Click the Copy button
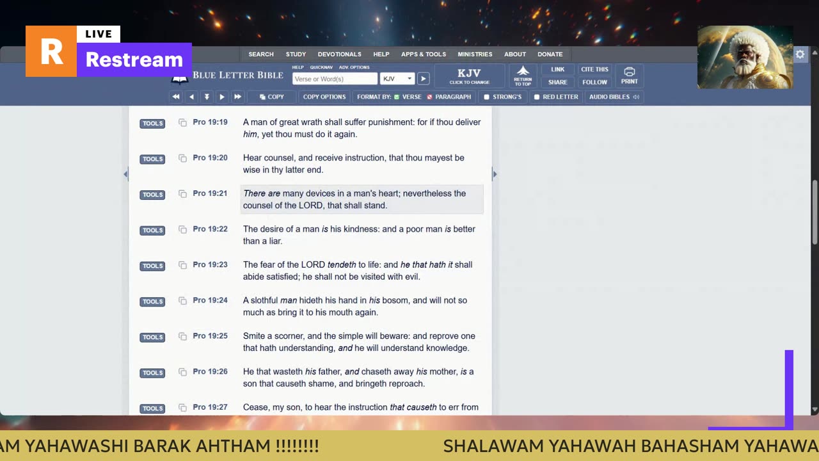819x461 pixels. 272,97
